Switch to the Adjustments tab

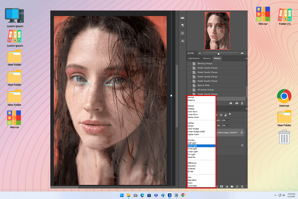(x=194, y=58)
